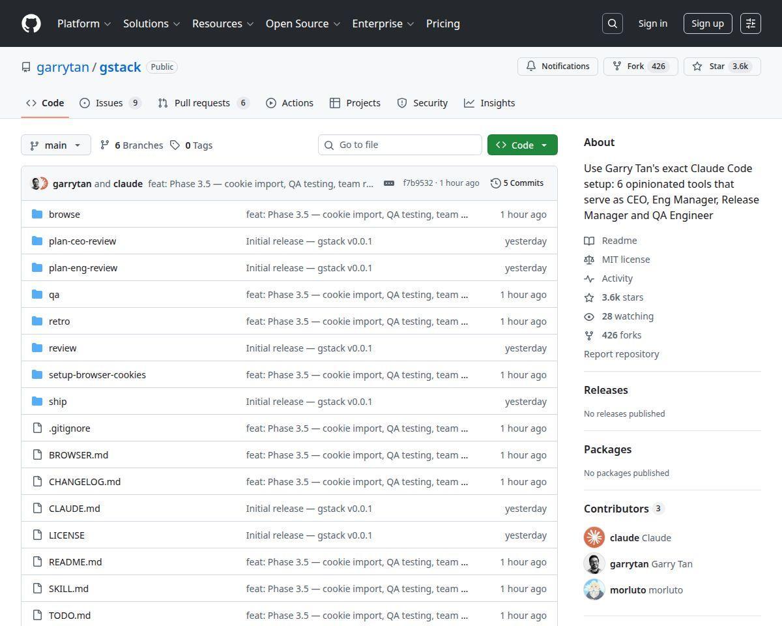Click the Sign in link

[652, 23]
